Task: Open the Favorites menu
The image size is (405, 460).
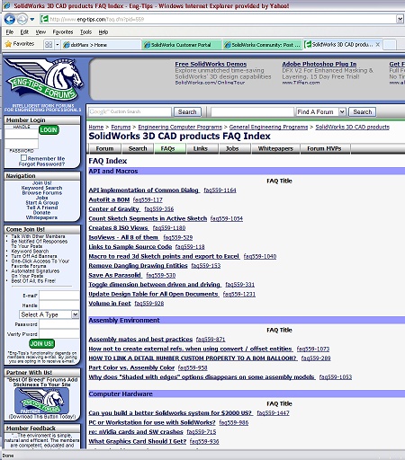Action: [x=63, y=32]
